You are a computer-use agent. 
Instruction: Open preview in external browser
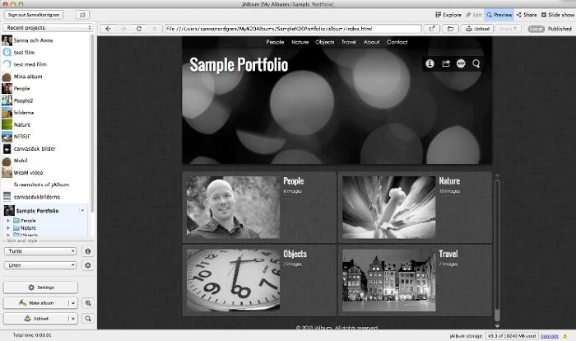[432, 29]
